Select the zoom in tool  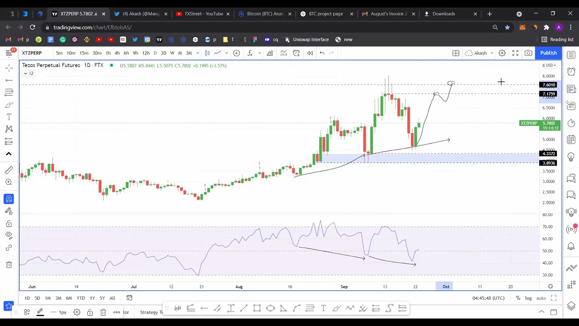pos(9,182)
